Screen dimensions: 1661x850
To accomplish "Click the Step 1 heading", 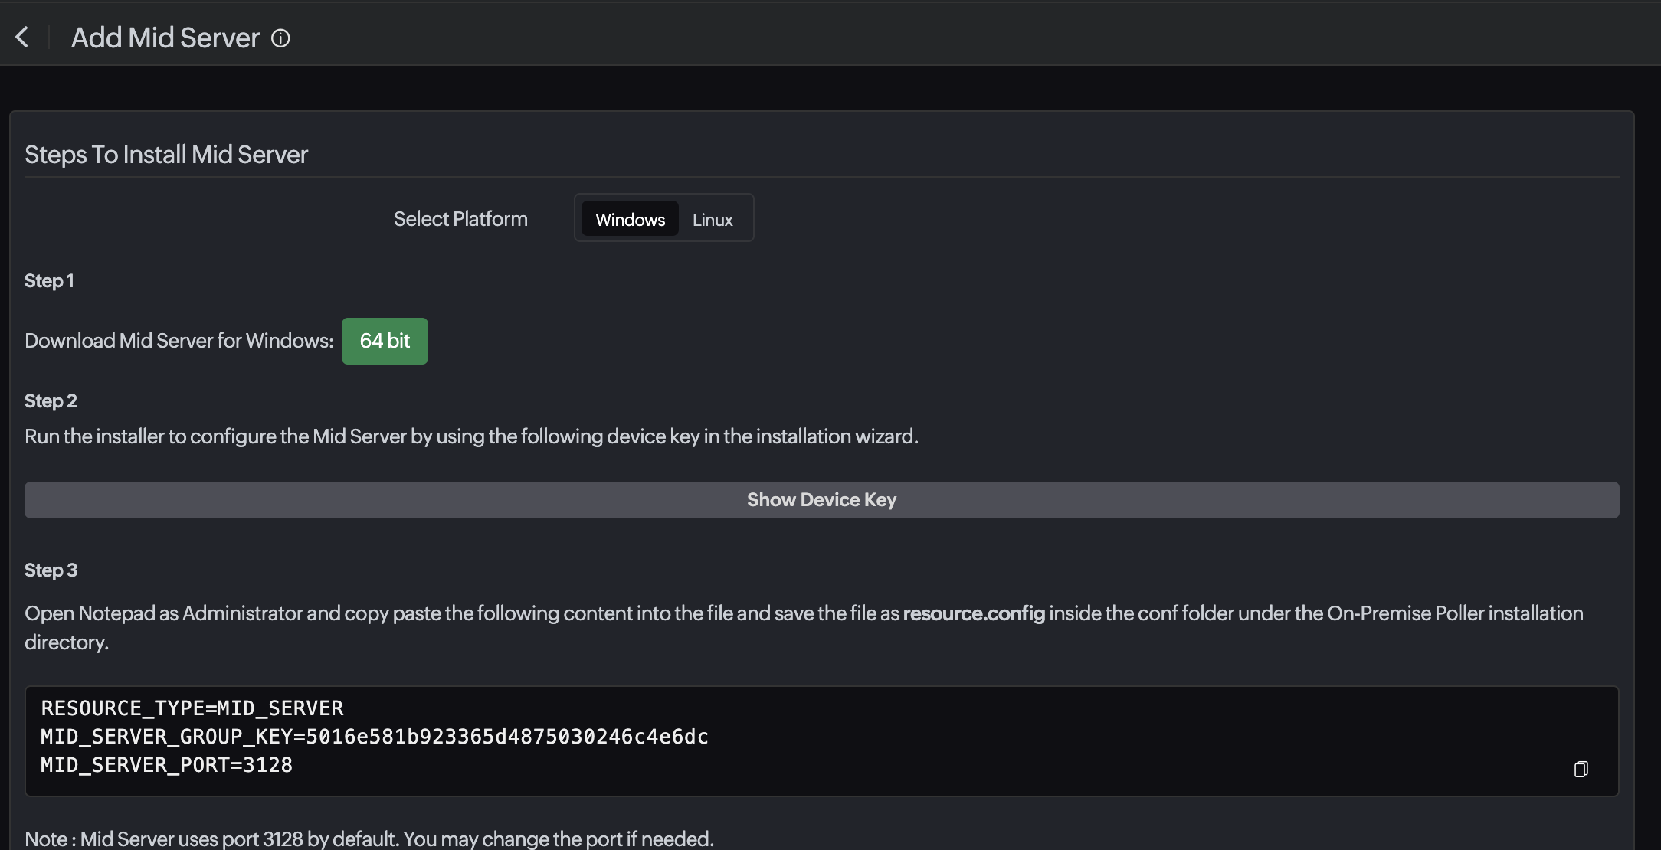I will (49, 281).
